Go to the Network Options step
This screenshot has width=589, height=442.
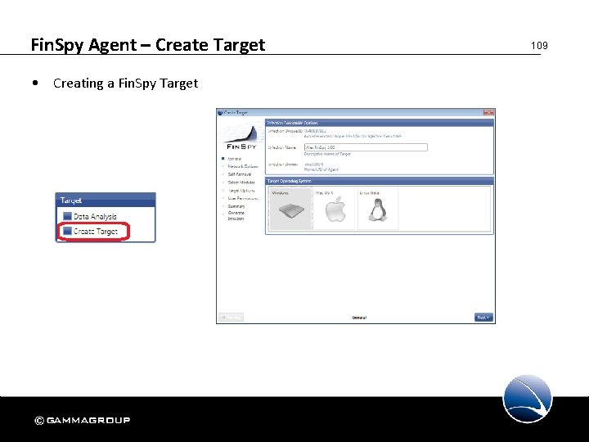243,166
